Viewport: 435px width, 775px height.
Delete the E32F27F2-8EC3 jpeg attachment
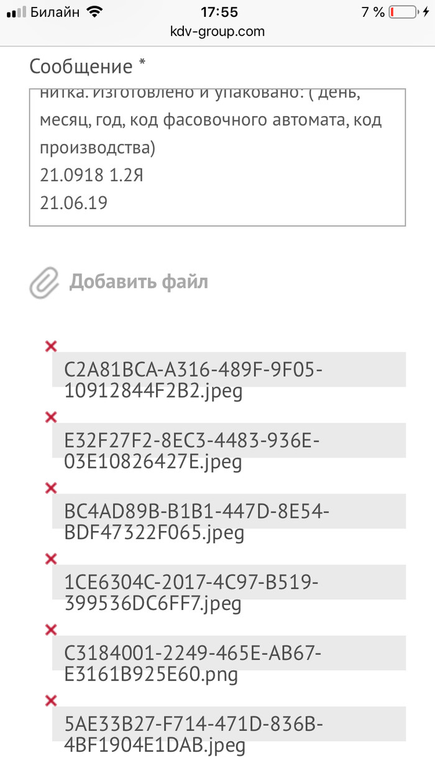point(51,416)
